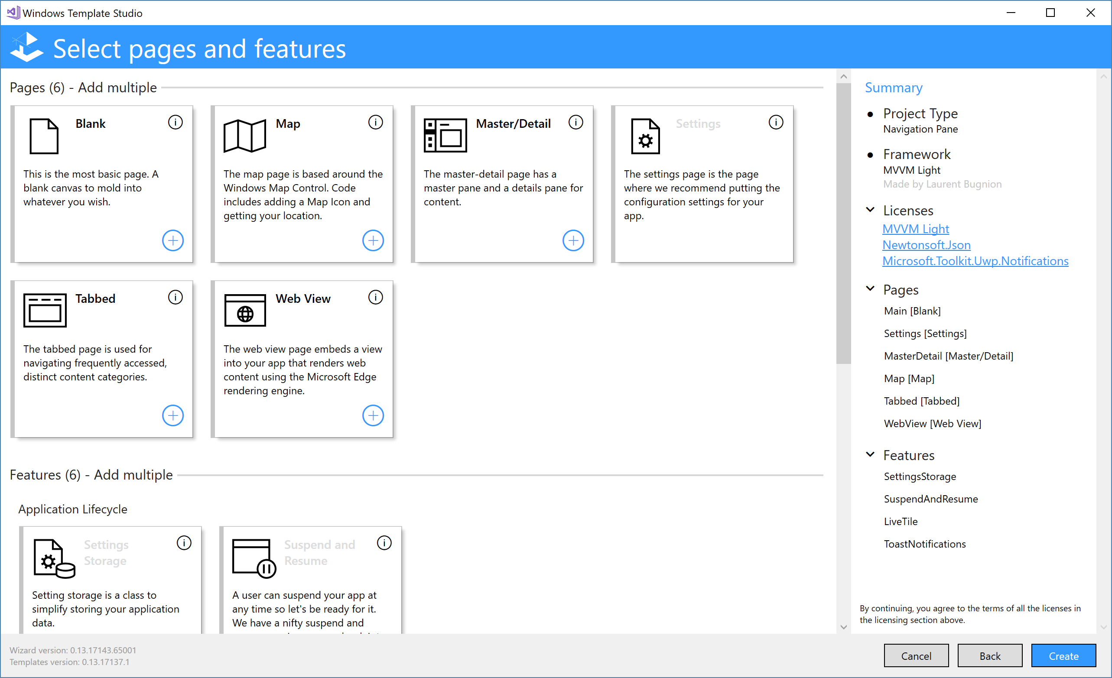Click the main panel scroll up arrow
This screenshot has height=678, width=1112.
(x=843, y=76)
